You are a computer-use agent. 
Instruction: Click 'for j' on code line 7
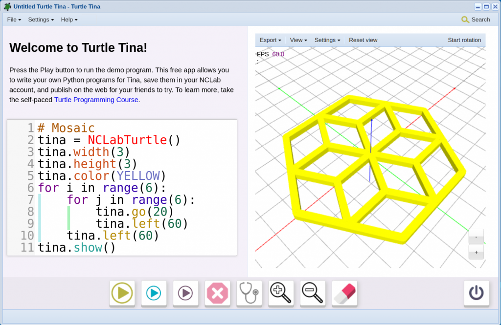(84, 200)
